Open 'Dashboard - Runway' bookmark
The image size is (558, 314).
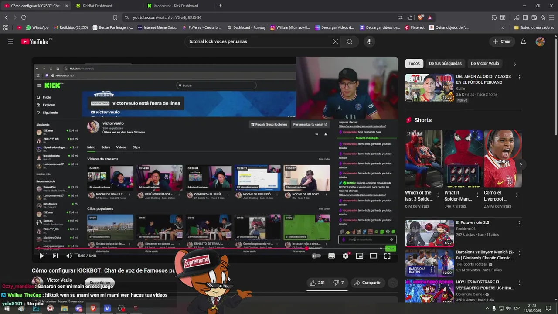(x=246, y=27)
